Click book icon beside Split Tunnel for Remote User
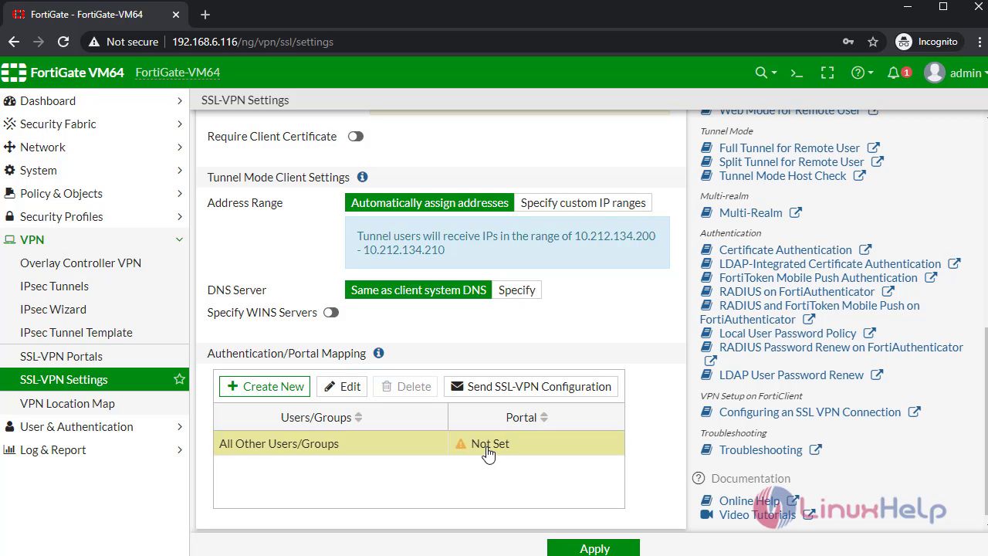This screenshot has width=988, height=556. pos(706,161)
